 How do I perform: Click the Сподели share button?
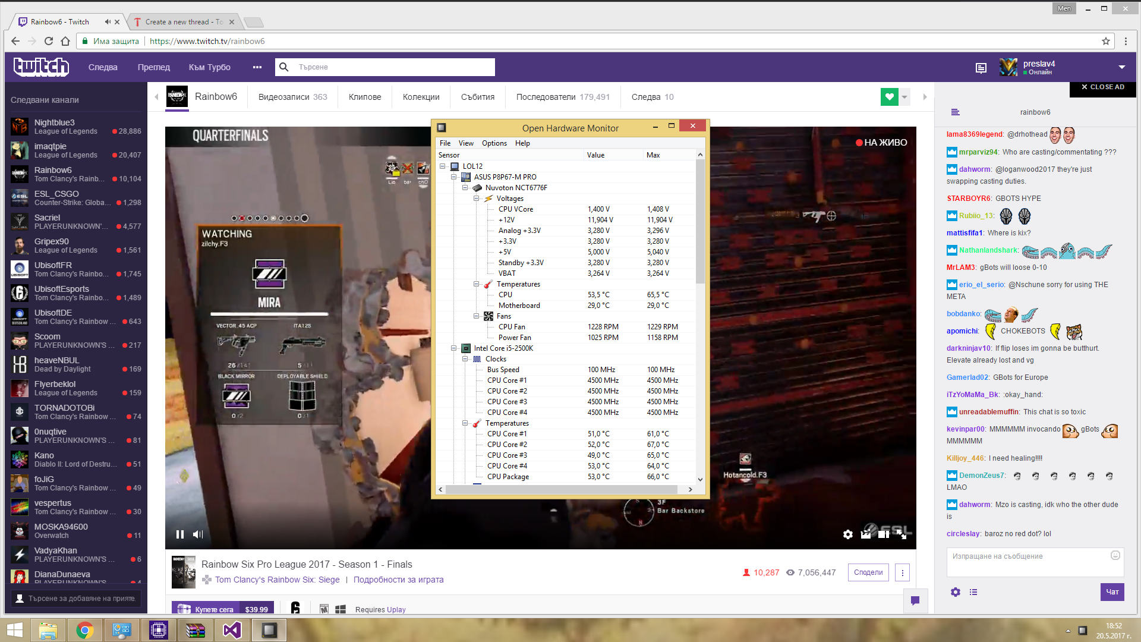coord(868,572)
